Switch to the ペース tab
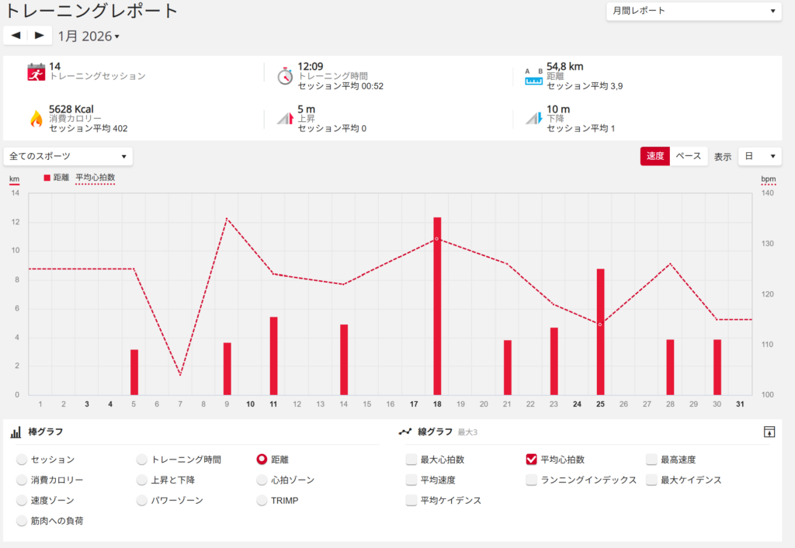Image resolution: width=795 pixels, height=548 pixels. pyautogui.click(x=688, y=156)
